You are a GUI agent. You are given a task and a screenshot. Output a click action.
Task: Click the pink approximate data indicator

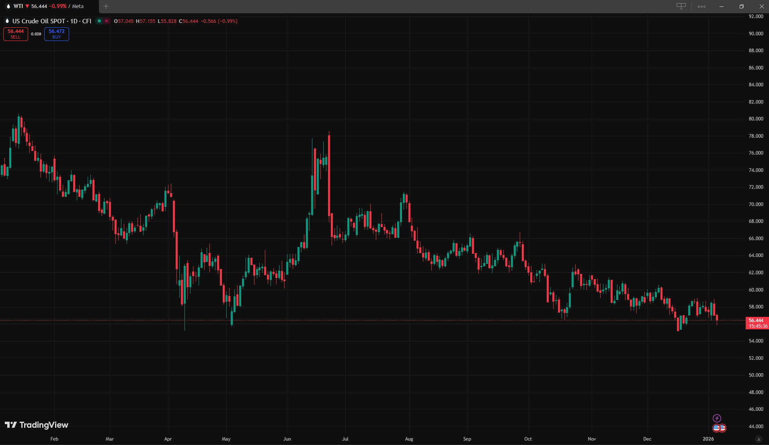click(x=107, y=21)
